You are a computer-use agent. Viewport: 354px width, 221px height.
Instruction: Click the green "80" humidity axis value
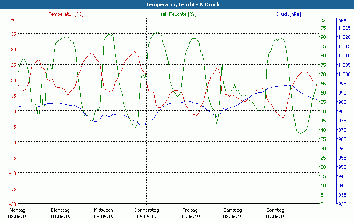coord(323,56)
